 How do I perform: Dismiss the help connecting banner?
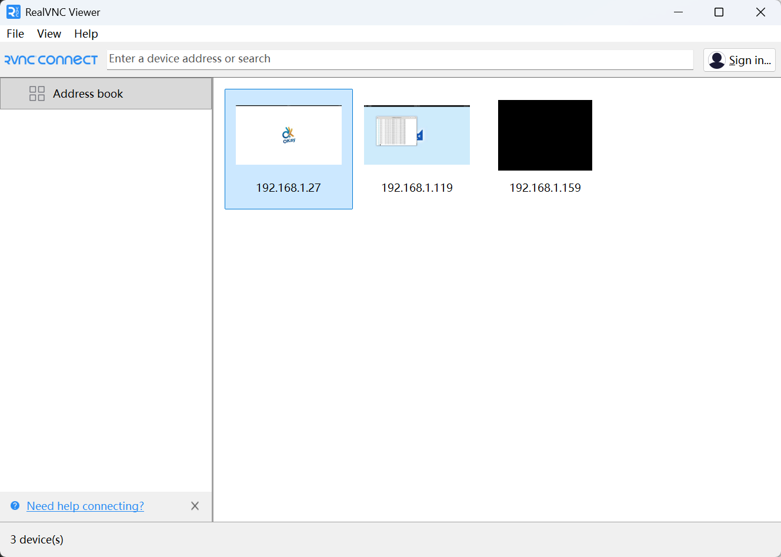click(x=195, y=506)
